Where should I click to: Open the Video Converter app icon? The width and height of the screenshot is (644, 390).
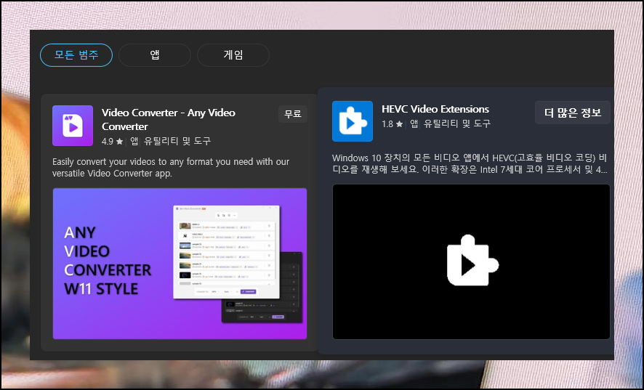point(73,126)
